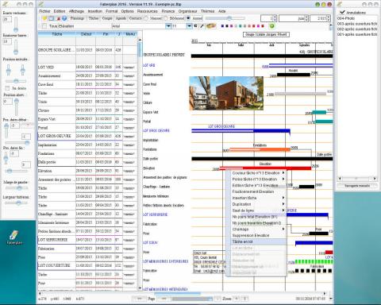Screen dimensions: 381x305
Task: Click the Début column header
Action: point(86,34)
